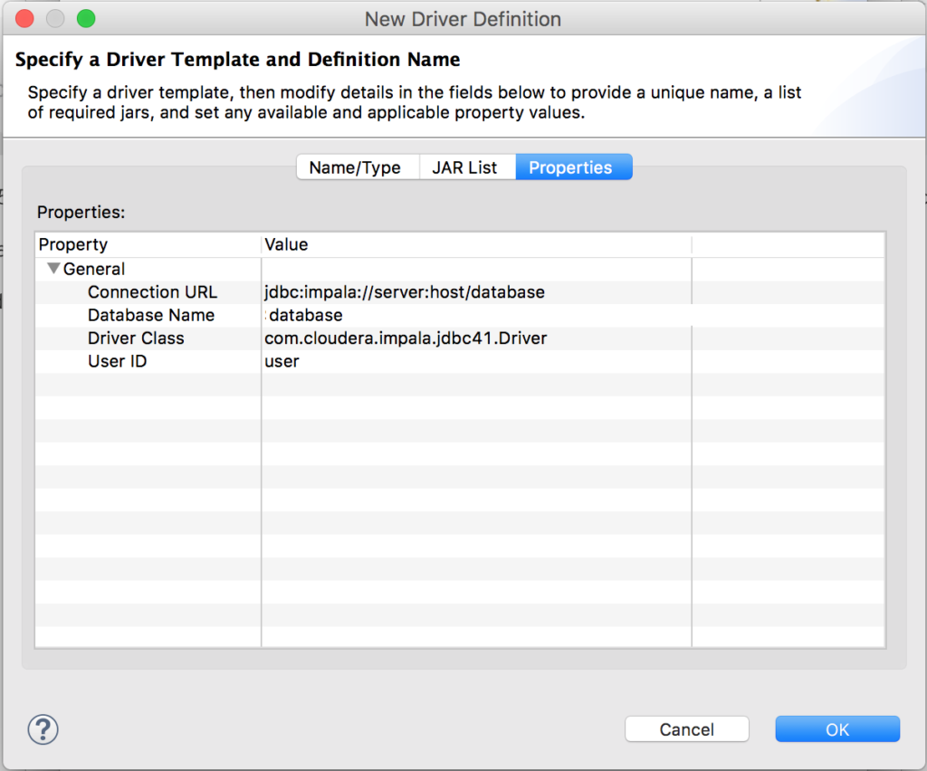Select the Database Name property label
927x771 pixels.
pos(151,316)
